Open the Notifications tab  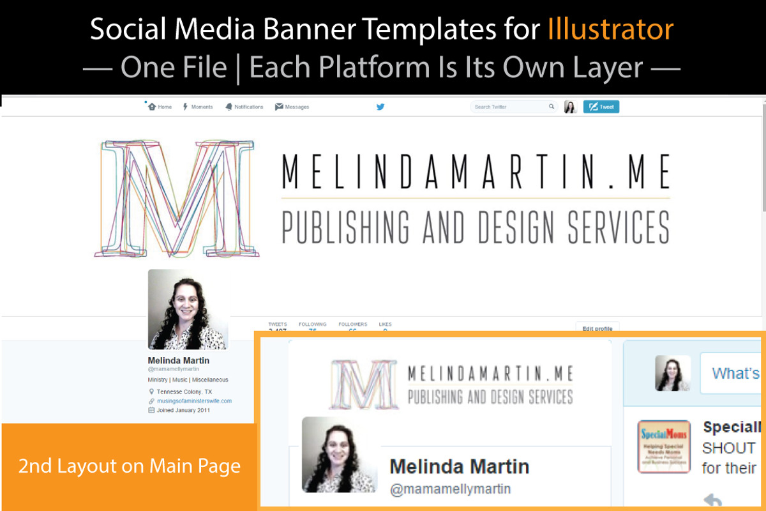tap(244, 107)
